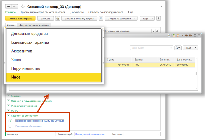Screen dimensions: 205x140
Task: Open the Состояние dropdown list
Action: click(x=159, y=134)
